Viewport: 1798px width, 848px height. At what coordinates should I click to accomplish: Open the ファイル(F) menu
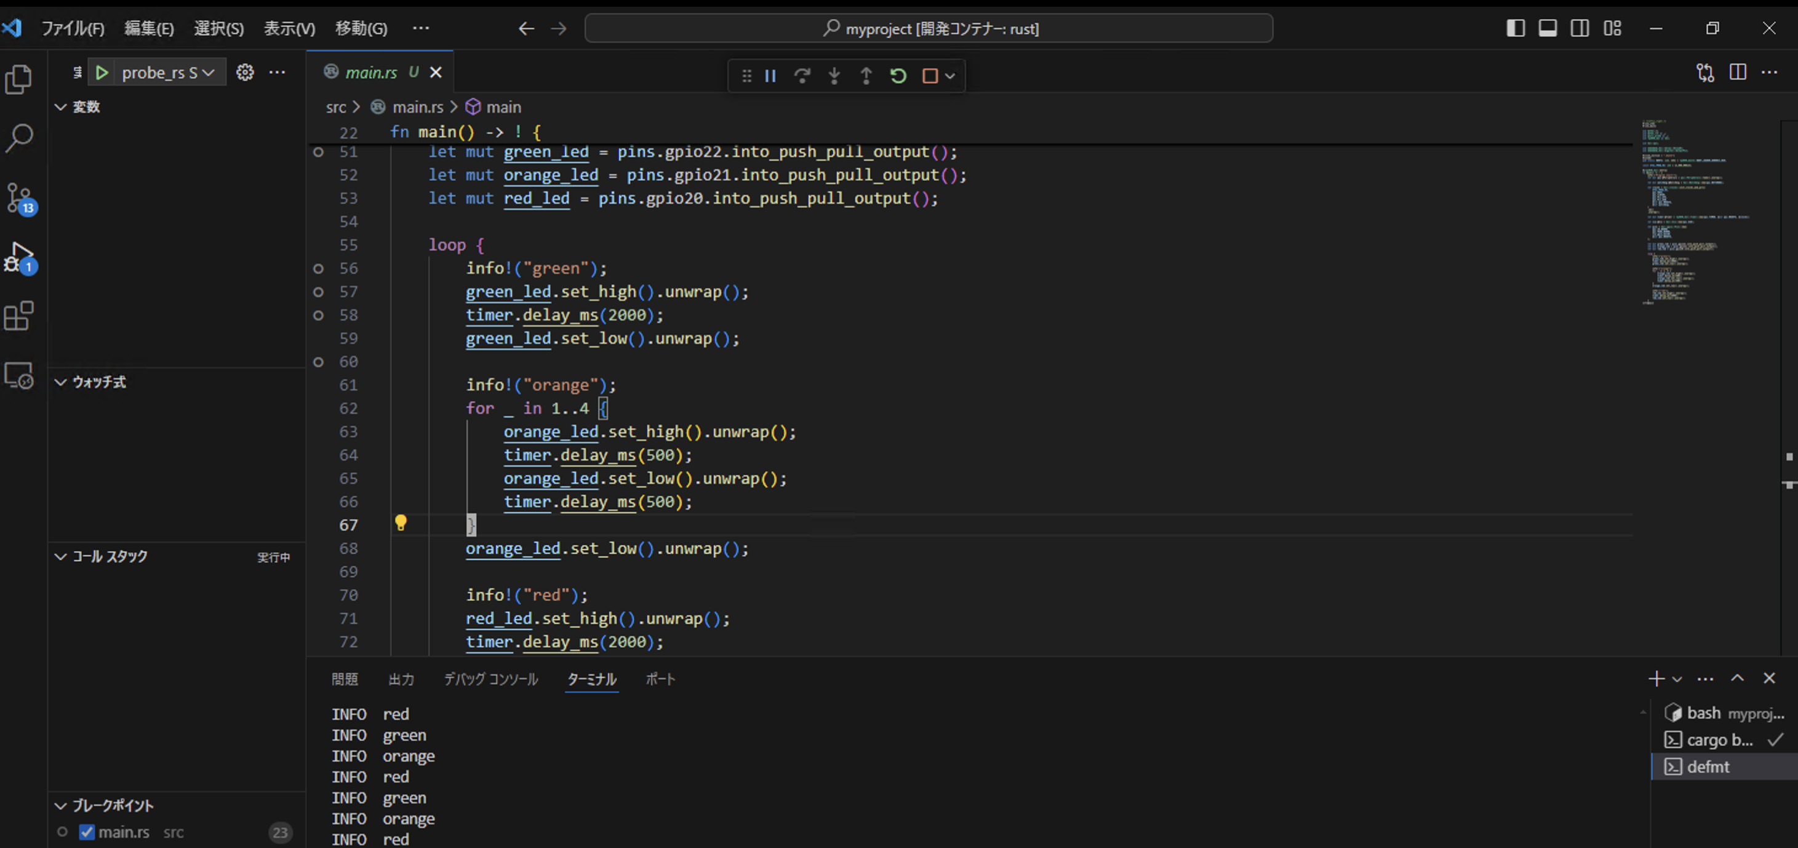coord(73,29)
